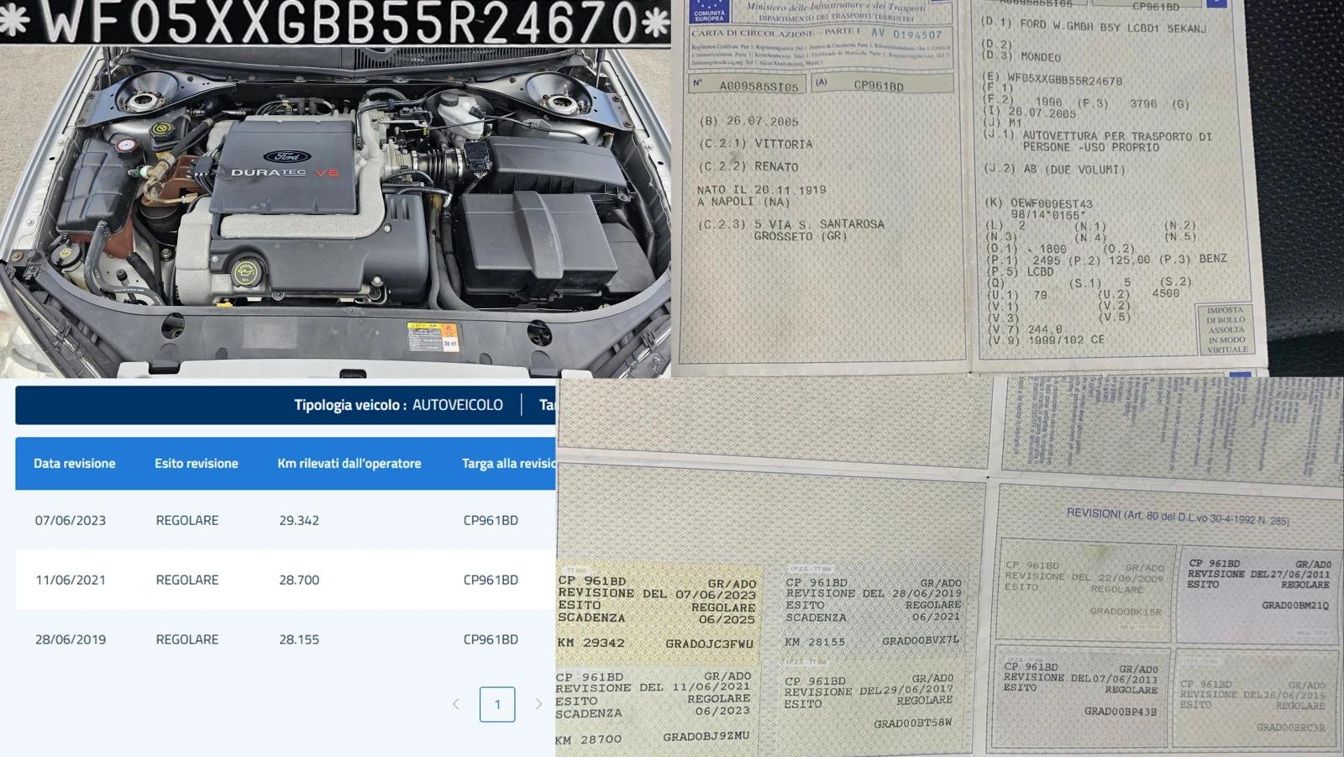Click the 28.155 km value
This screenshot has height=757, width=1344.
coord(299,639)
